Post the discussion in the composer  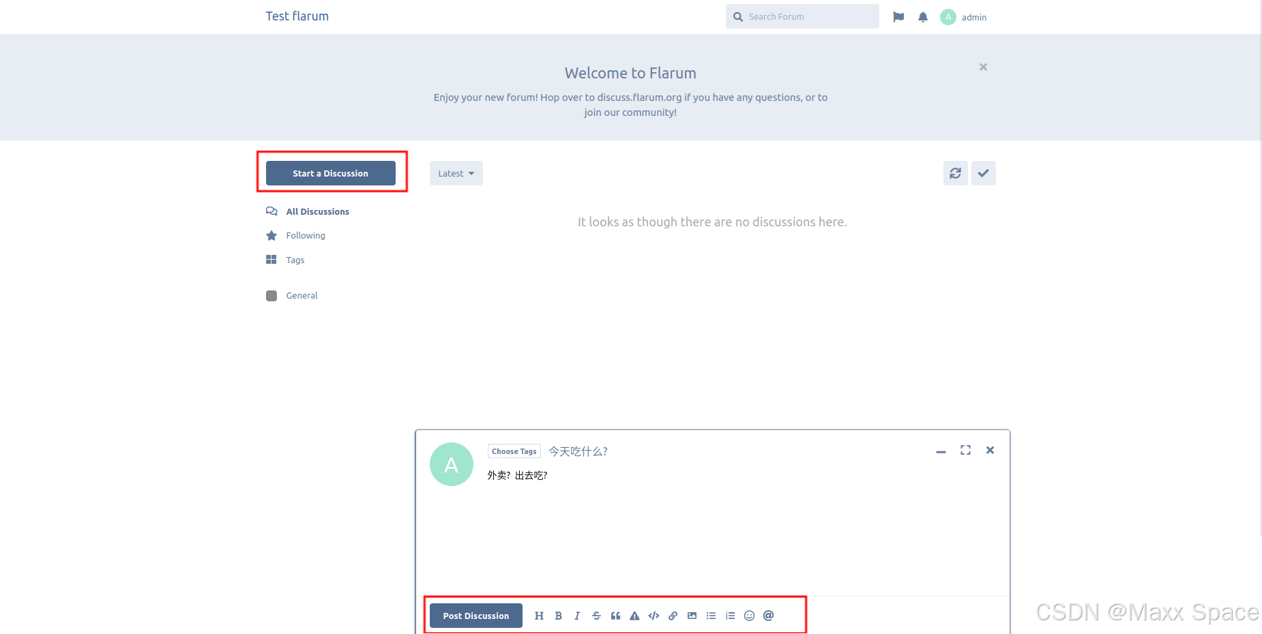point(475,616)
